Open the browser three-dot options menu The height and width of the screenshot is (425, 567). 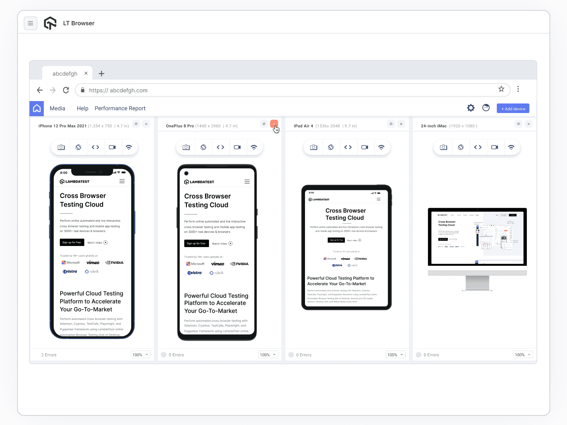pos(518,89)
